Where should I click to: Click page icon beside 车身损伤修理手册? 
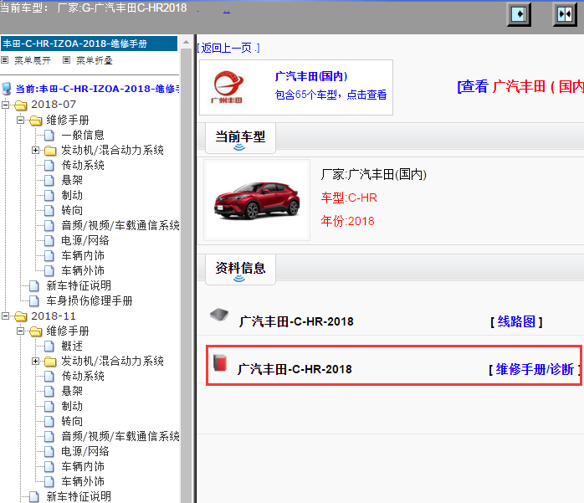click(34, 300)
